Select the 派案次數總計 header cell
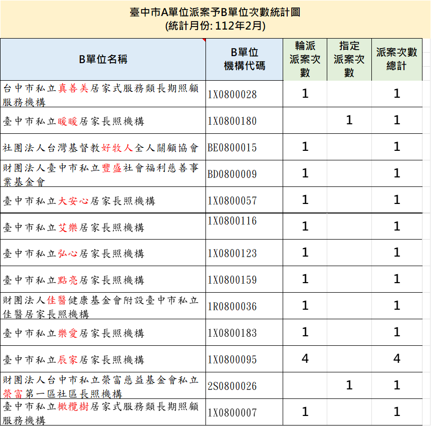431x426 pixels. click(x=396, y=59)
